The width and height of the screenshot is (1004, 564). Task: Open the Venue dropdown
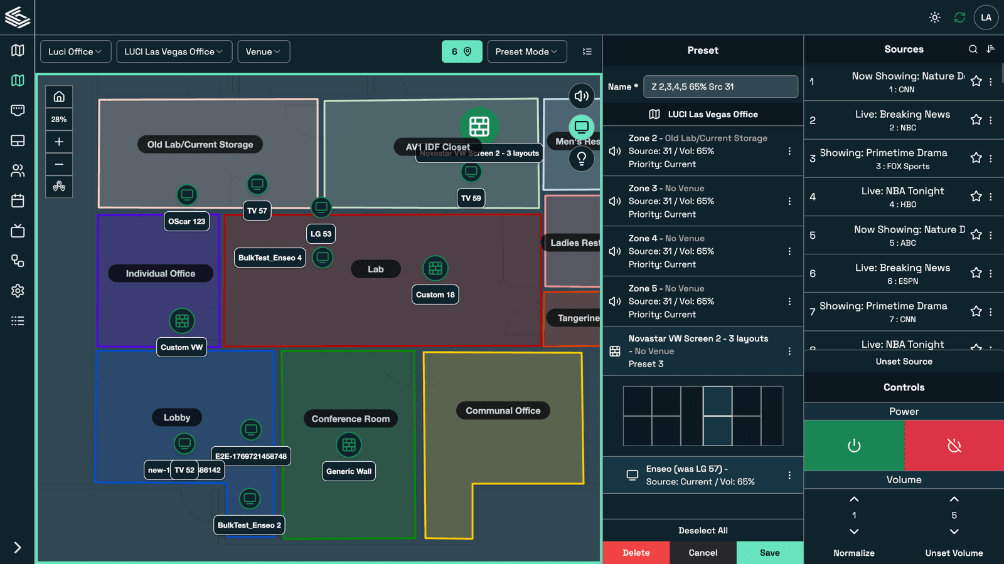click(264, 51)
